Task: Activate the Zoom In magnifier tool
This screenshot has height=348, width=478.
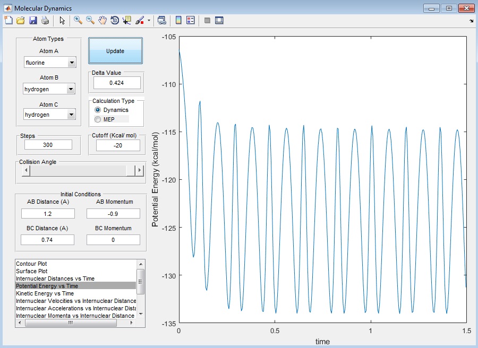Action: [x=78, y=20]
